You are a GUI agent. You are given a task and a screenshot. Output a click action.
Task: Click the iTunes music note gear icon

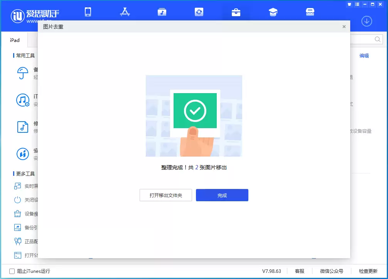coord(23,100)
